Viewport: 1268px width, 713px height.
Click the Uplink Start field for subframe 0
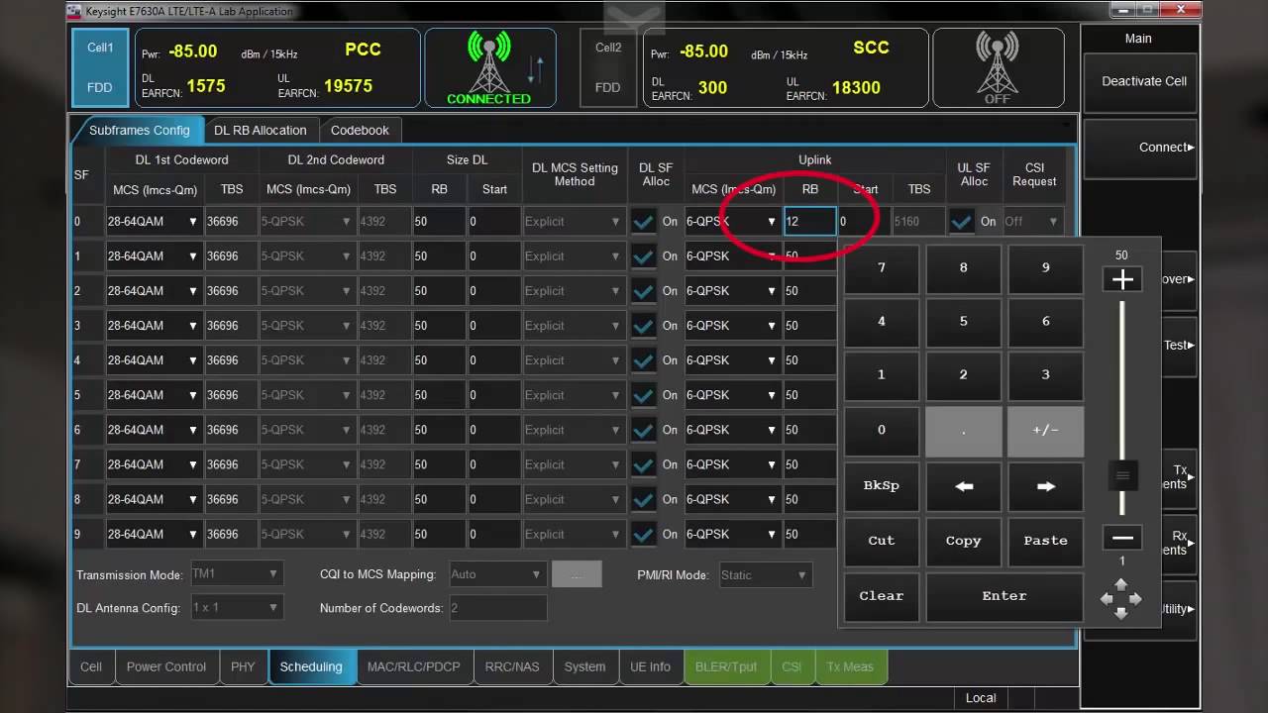pos(863,222)
